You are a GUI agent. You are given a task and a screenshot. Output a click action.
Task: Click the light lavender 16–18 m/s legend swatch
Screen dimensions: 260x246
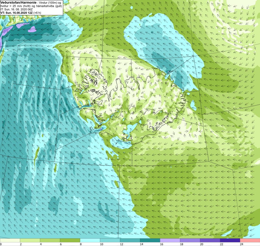(x=170, y=240)
